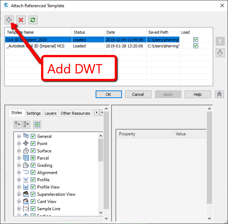Expand the Superelevation View tree node
228x224 pixels.
pyautogui.click(x=19, y=194)
